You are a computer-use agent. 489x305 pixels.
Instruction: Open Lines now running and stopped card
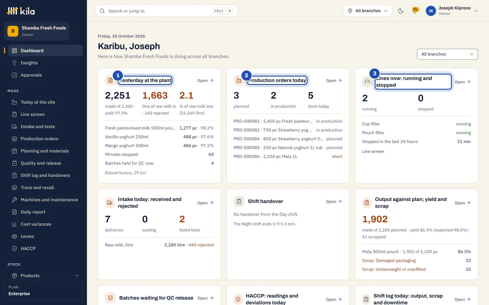pyautogui.click(x=463, y=82)
